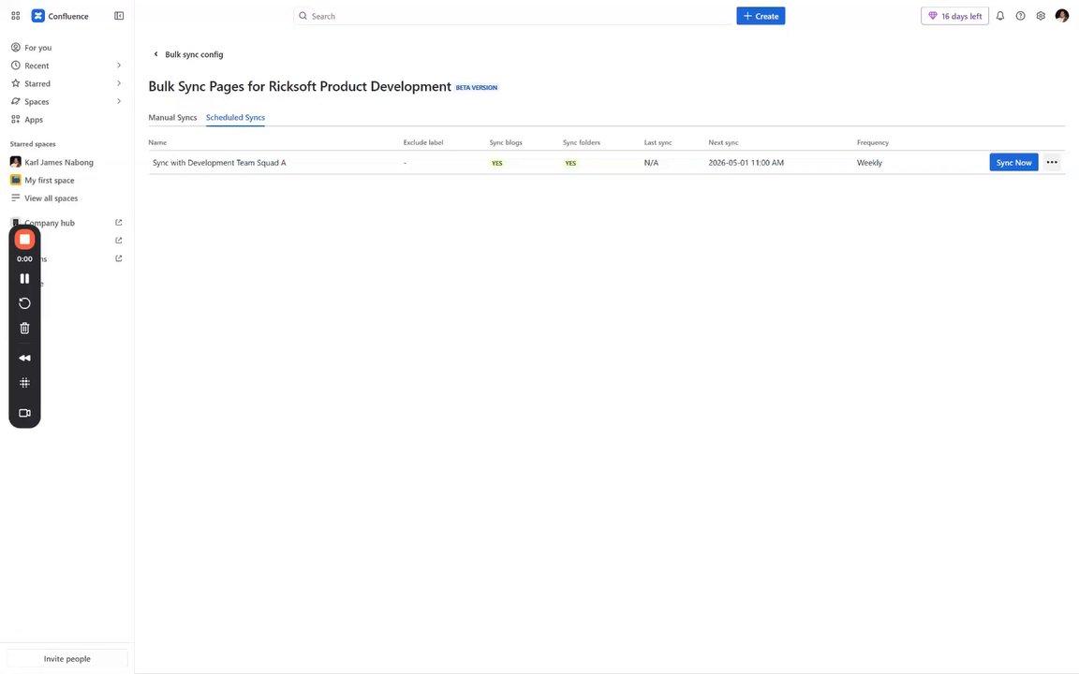Click Weekly frequency cell
1079x674 pixels.
point(869,163)
